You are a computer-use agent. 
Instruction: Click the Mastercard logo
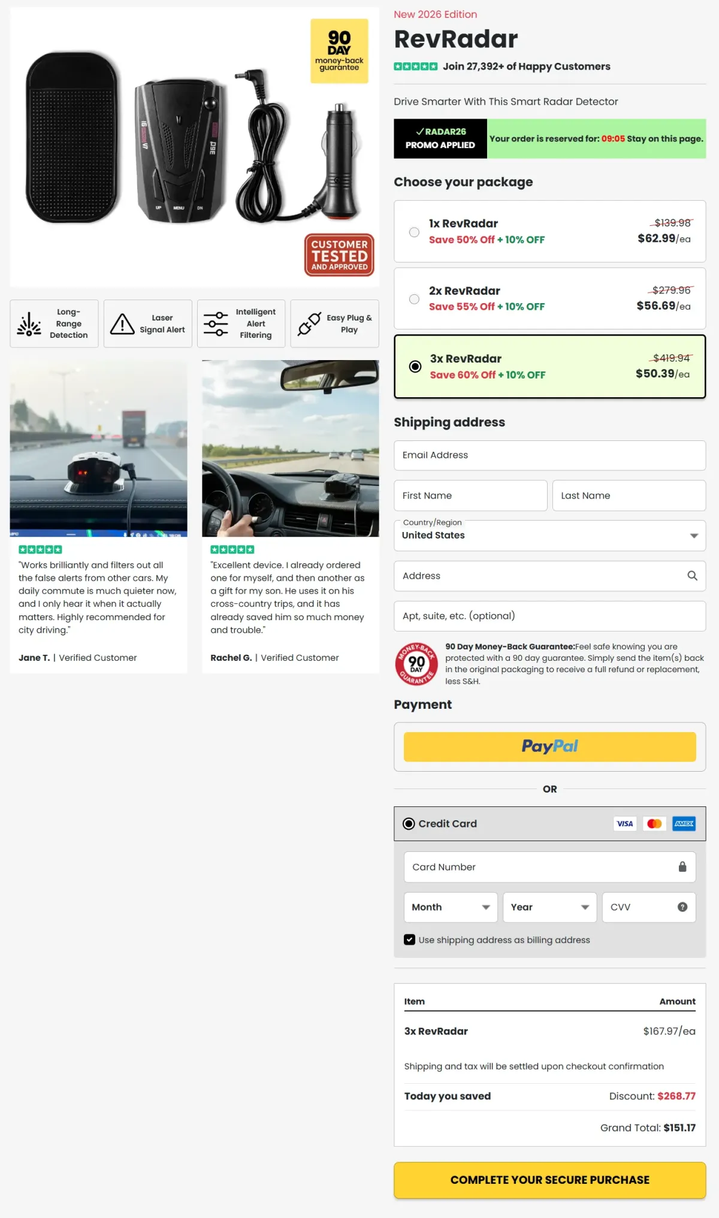(x=654, y=824)
